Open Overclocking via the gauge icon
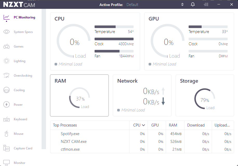Viewport: 238px width, 166px height. (6, 76)
